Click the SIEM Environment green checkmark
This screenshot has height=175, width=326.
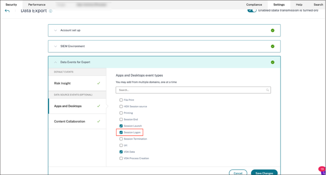point(272,46)
